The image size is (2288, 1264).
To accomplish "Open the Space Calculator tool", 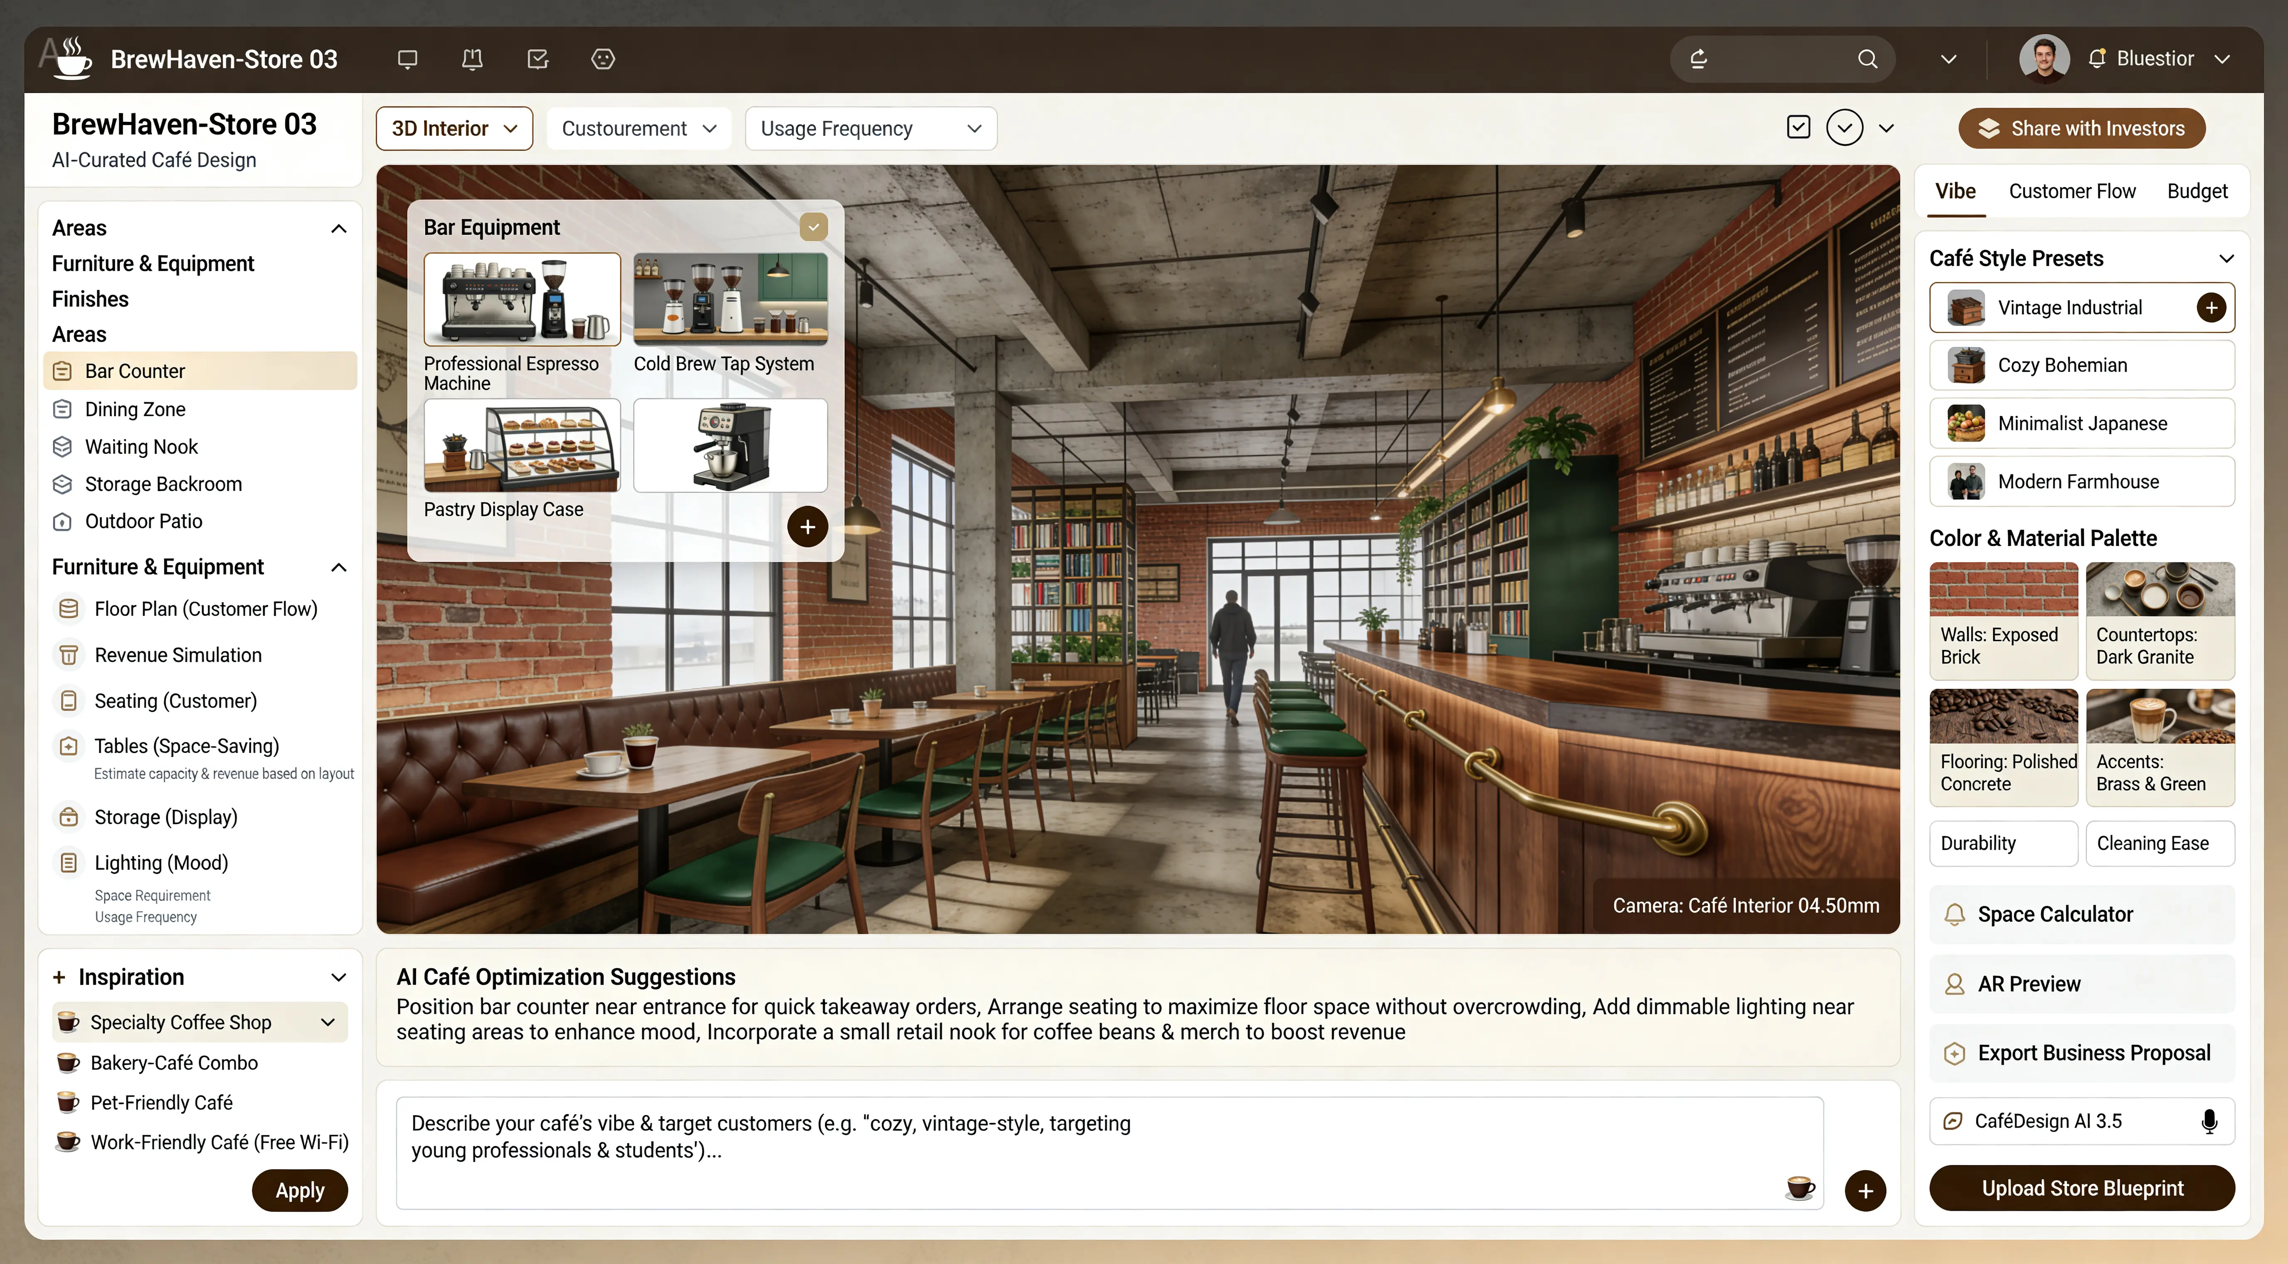I will click(x=2054, y=914).
